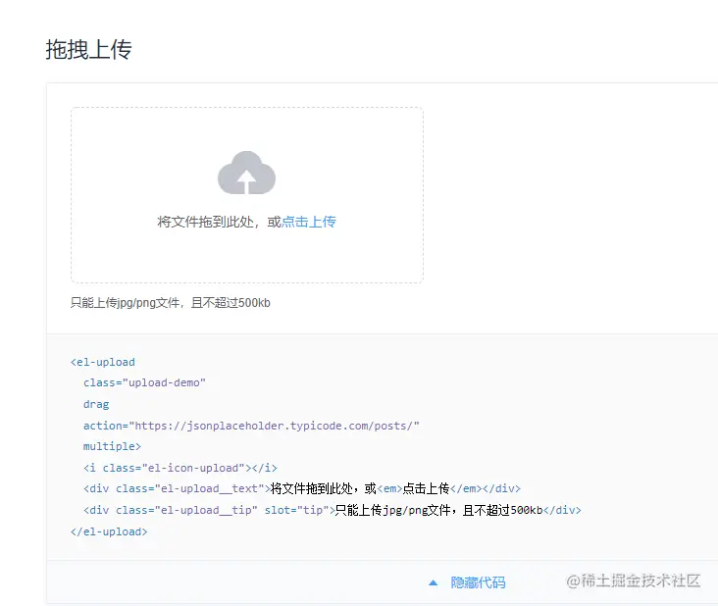The height and width of the screenshot is (606, 718).
Task: Click the action URL code line
Action: [251, 426]
